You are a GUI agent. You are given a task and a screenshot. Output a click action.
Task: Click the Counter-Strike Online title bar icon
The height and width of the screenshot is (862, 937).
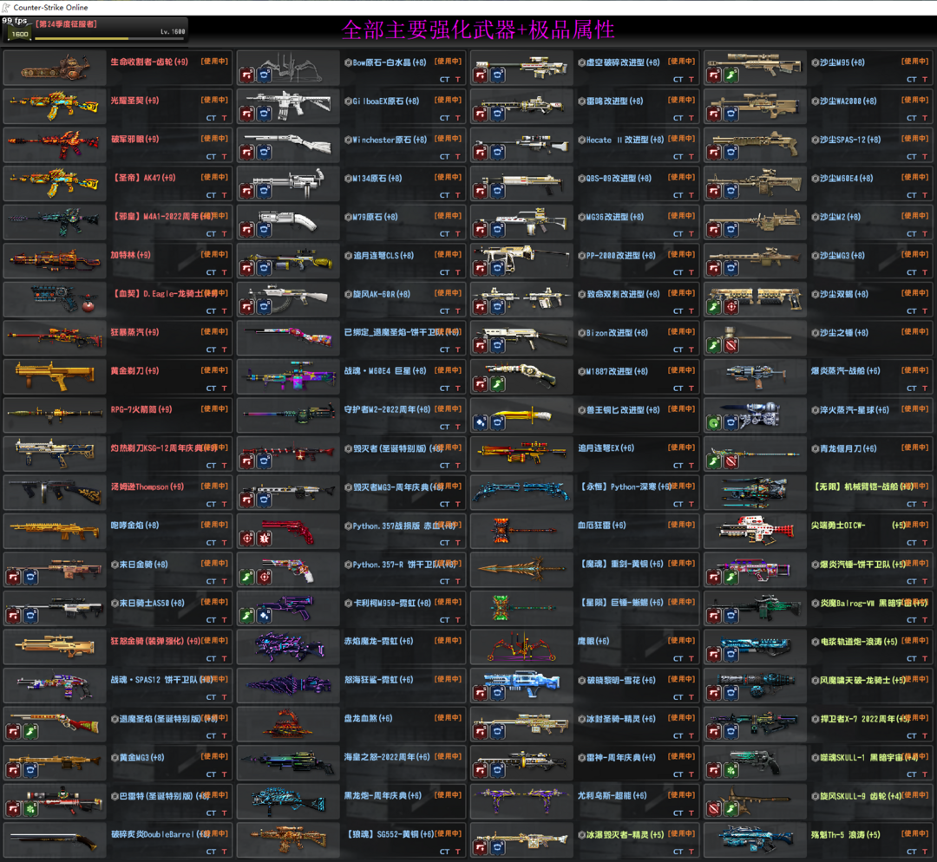pyautogui.click(x=6, y=7)
